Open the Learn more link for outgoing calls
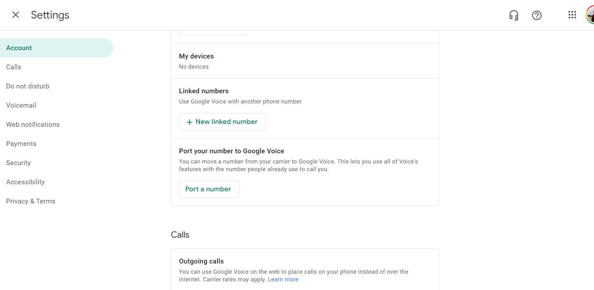Screen dimensions: 594x290 click(283, 279)
